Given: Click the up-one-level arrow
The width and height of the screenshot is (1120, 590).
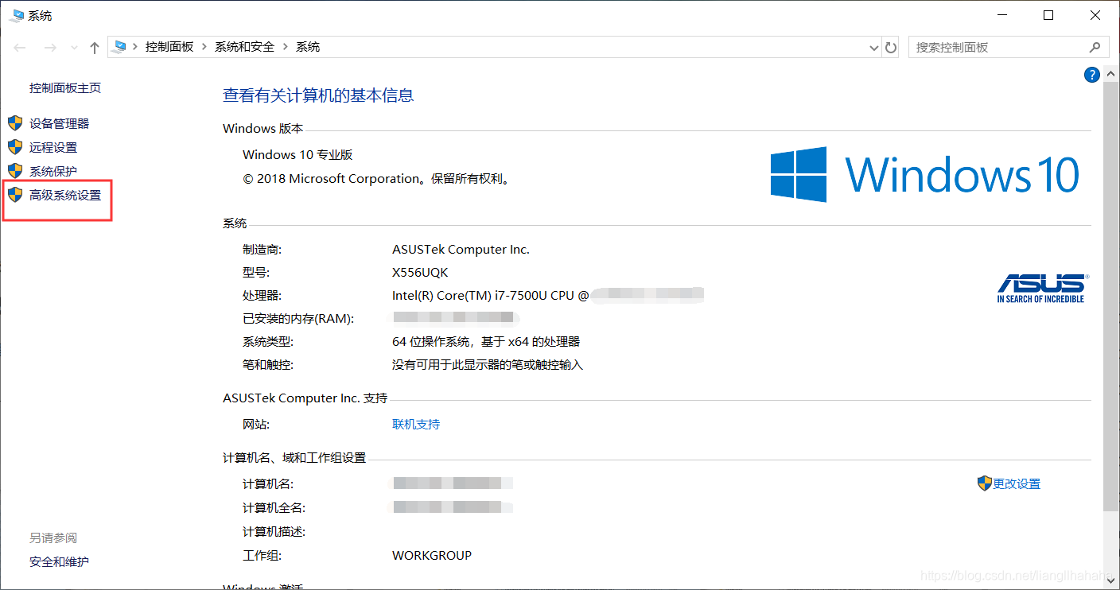Looking at the screenshot, I should (95, 48).
